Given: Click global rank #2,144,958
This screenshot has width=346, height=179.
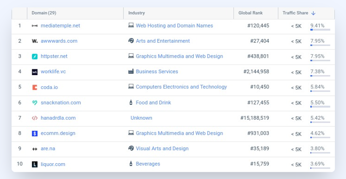Looking at the screenshot, I should pos(256,72).
